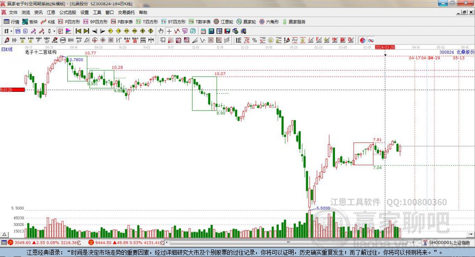Screen dimensions: 475x257
Task: Click the infinity loop icon
Action: (x=371, y=40)
